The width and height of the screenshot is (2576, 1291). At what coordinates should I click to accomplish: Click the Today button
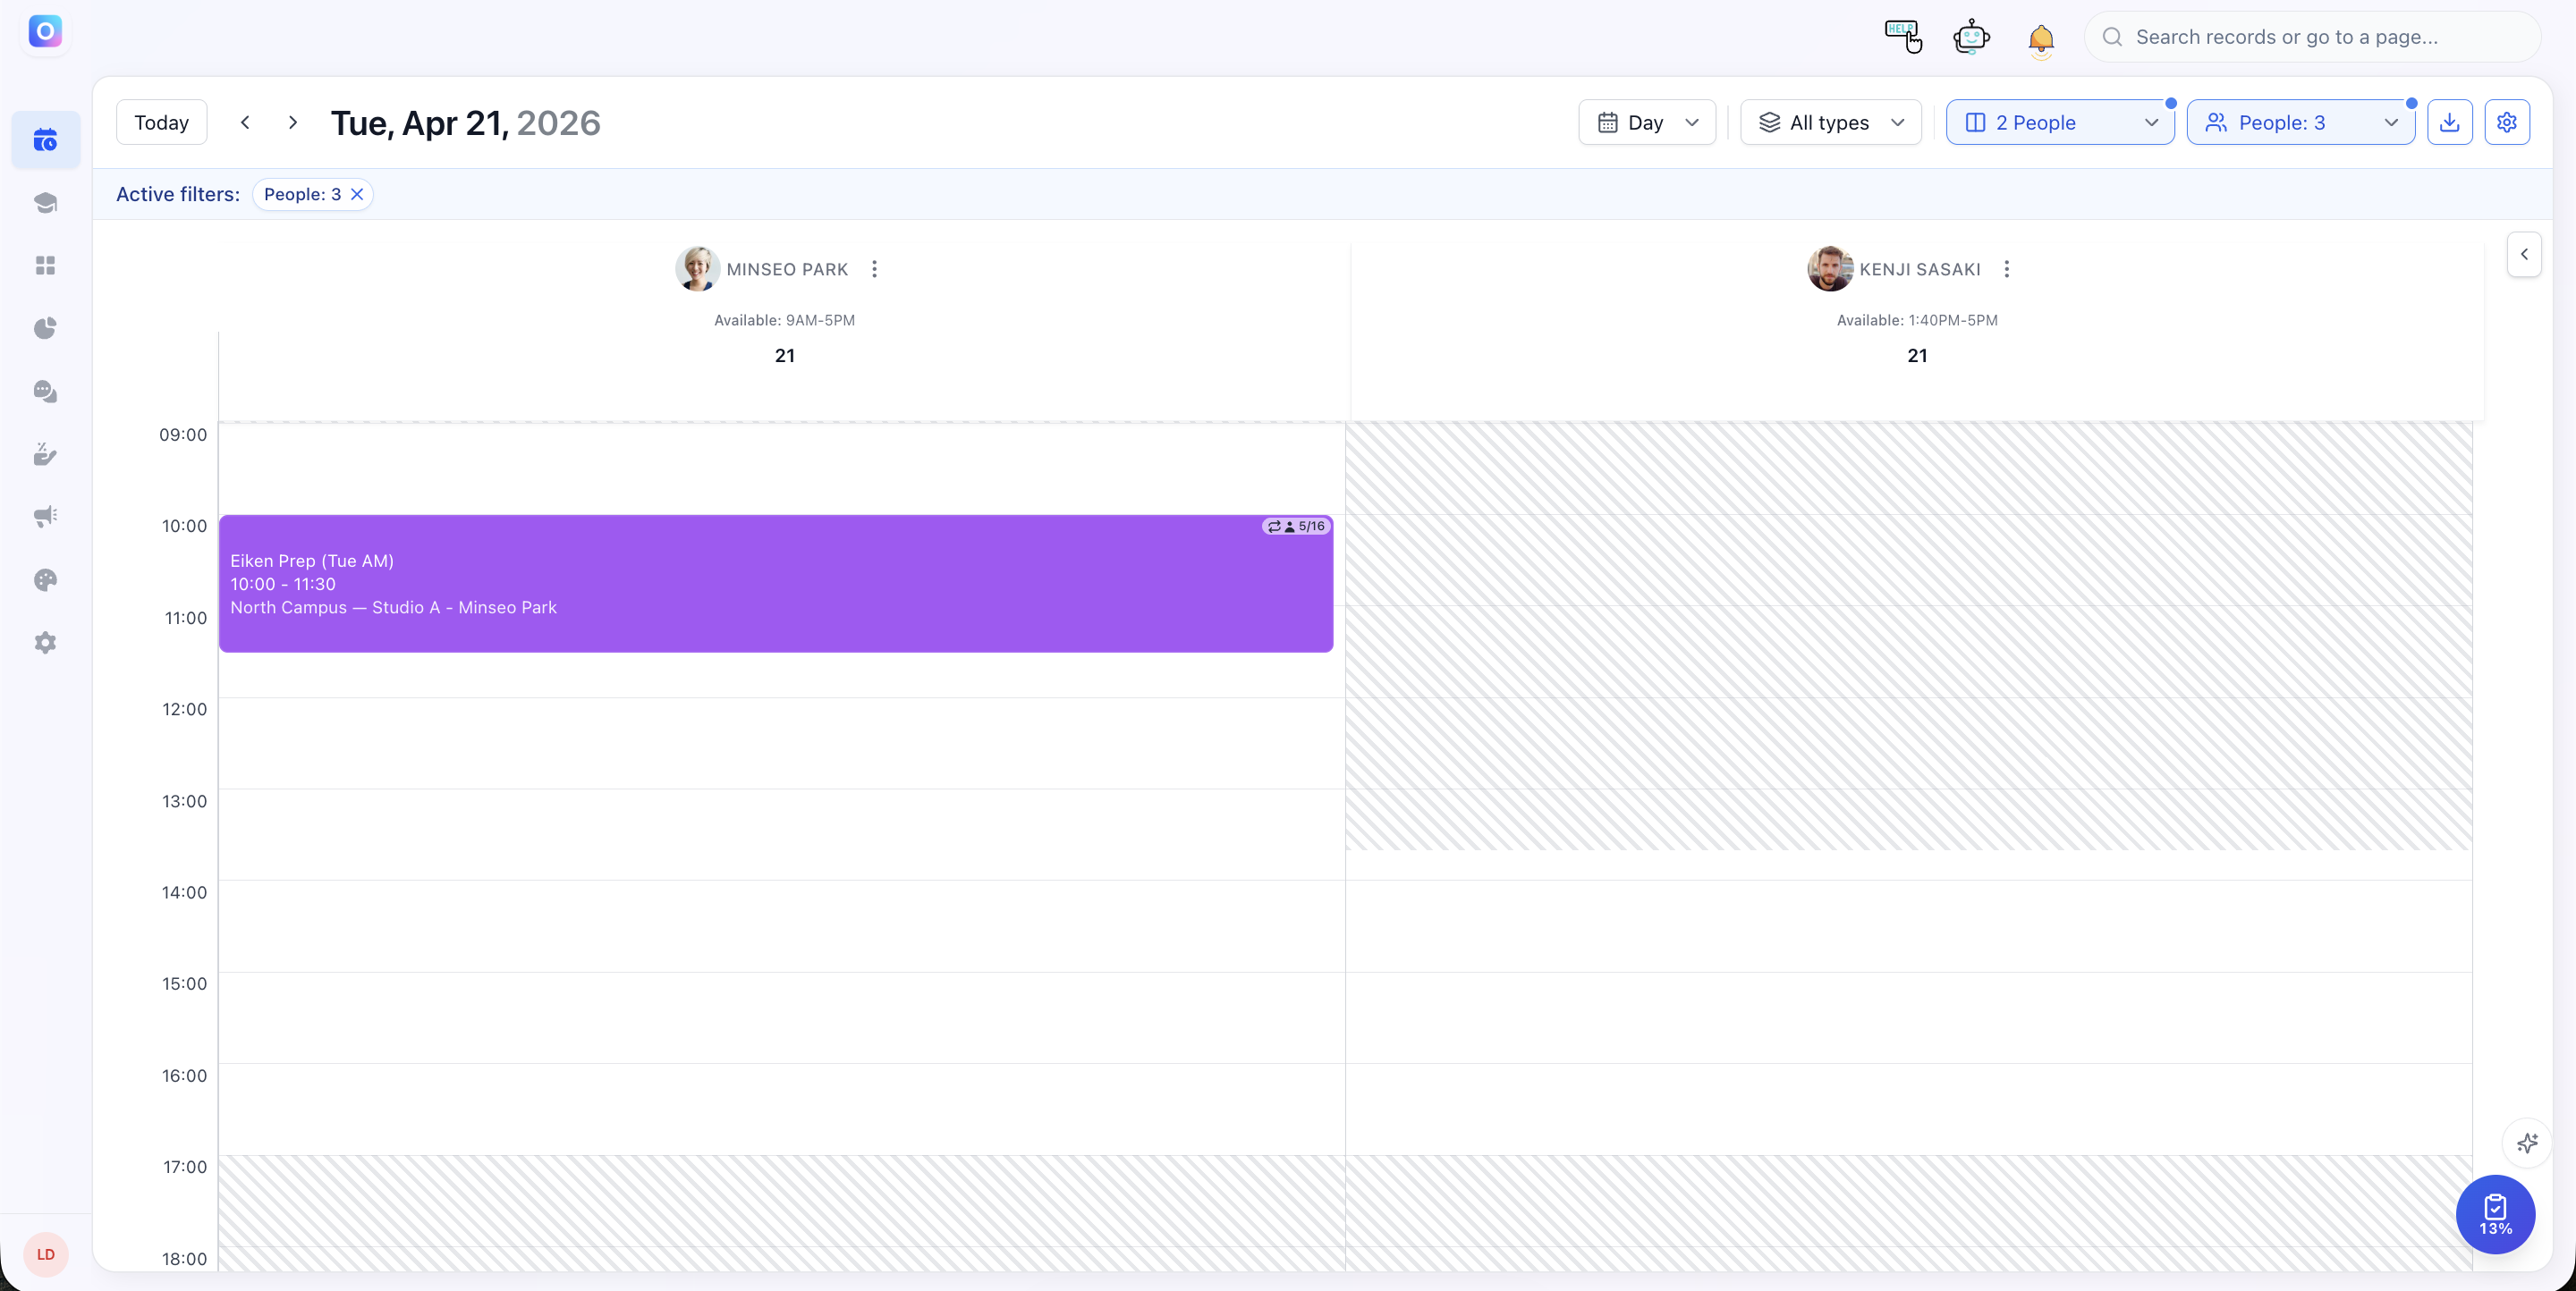(162, 122)
